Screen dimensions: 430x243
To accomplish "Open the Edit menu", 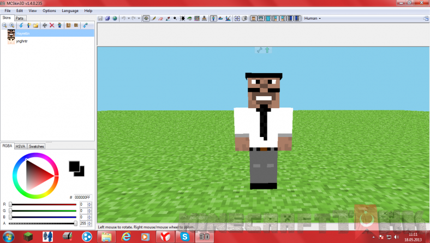I will click(x=20, y=11).
